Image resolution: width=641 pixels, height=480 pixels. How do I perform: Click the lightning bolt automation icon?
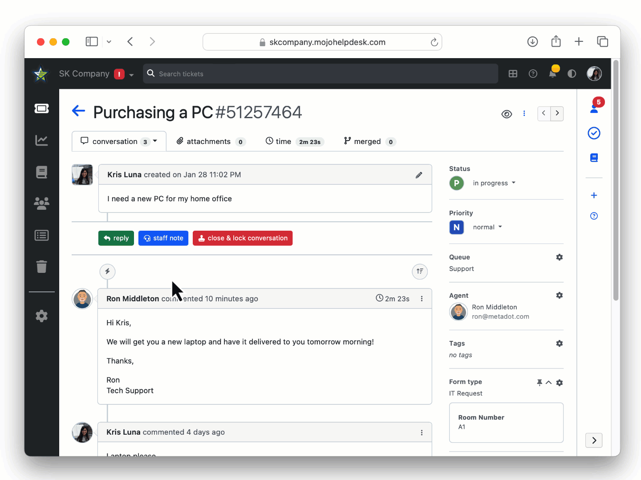click(107, 272)
